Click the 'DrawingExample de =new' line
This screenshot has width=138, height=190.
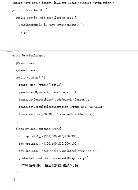click(51, 25)
